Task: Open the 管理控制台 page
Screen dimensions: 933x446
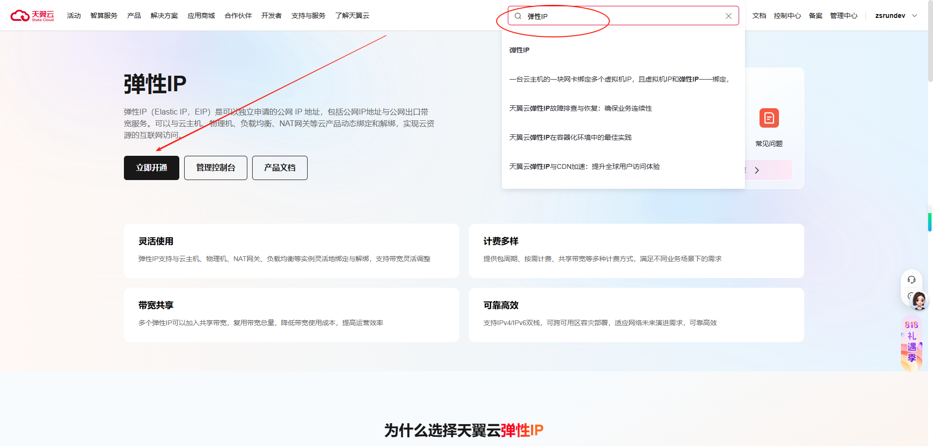Action: (x=215, y=167)
